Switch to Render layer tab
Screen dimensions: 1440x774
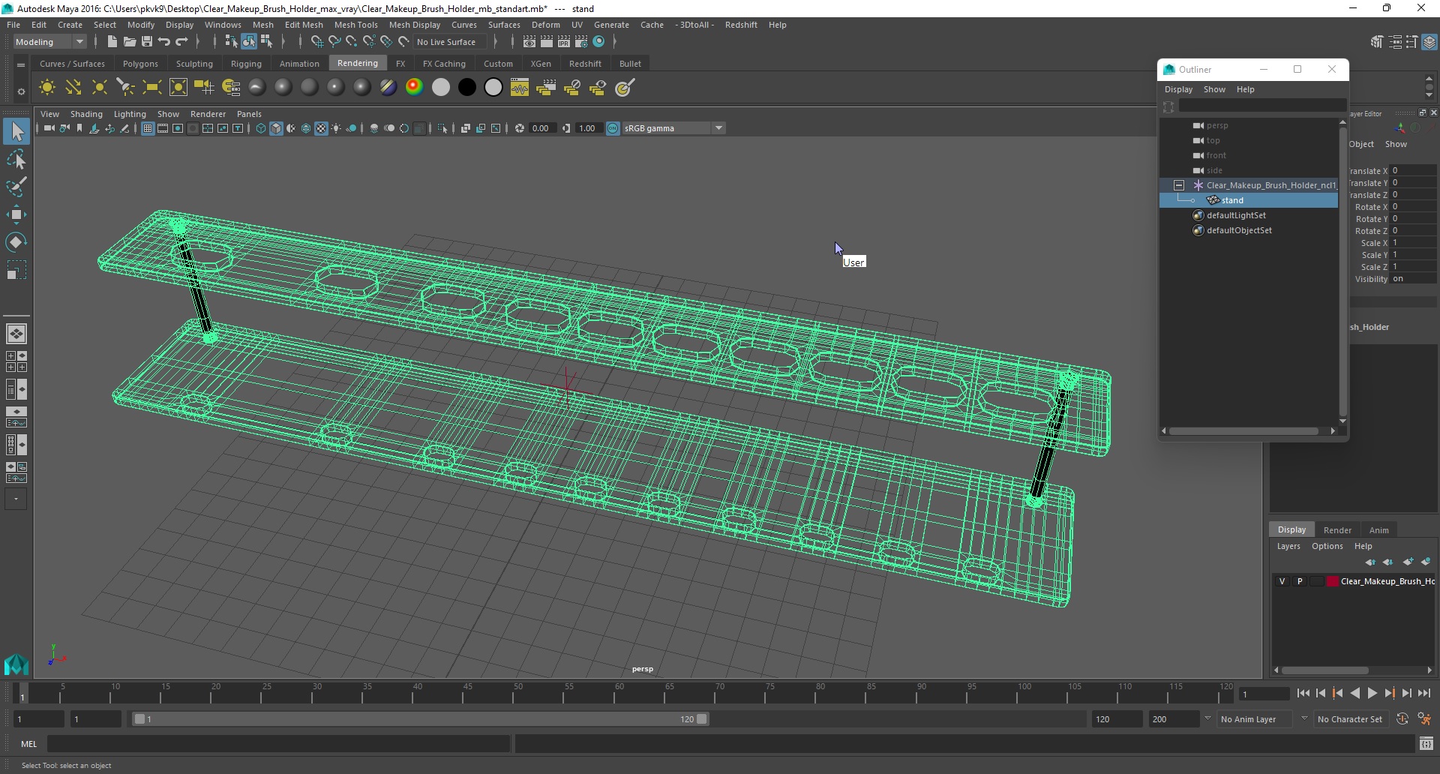point(1337,530)
